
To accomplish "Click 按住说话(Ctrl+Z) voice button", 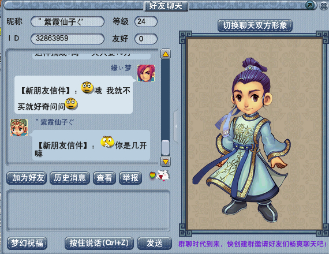I will coord(99,243).
